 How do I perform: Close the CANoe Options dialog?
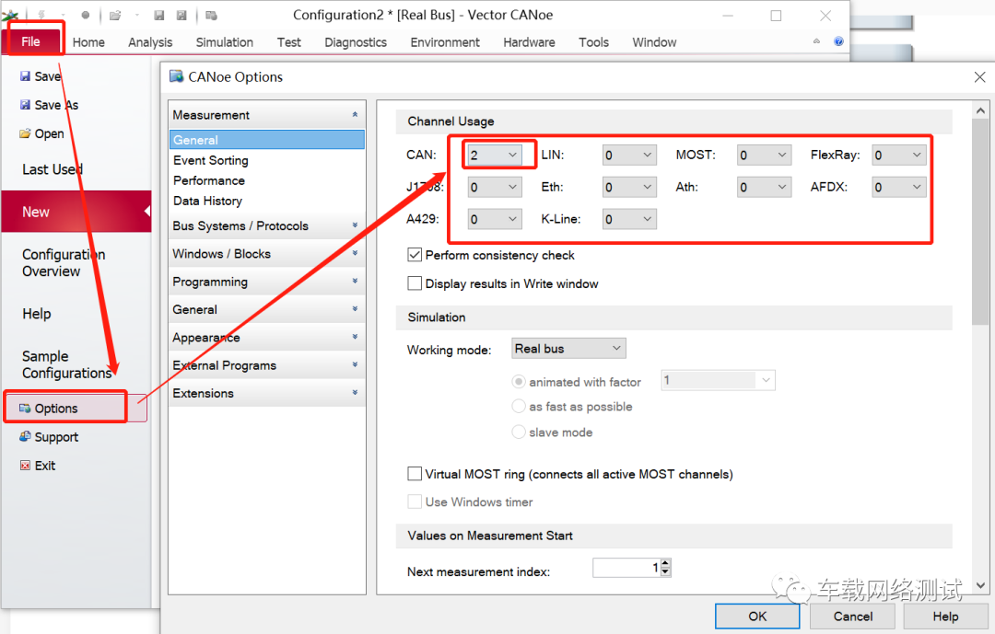(979, 76)
